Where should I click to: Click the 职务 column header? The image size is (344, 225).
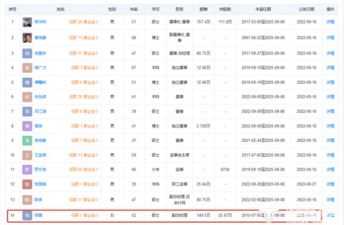click(x=180, y=9)
